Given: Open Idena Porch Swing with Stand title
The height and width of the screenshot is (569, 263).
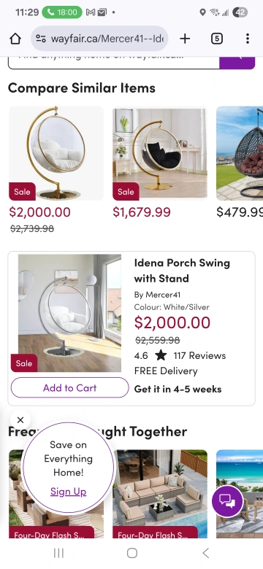Looking at the screenshot, I should (x=182, y=271).
